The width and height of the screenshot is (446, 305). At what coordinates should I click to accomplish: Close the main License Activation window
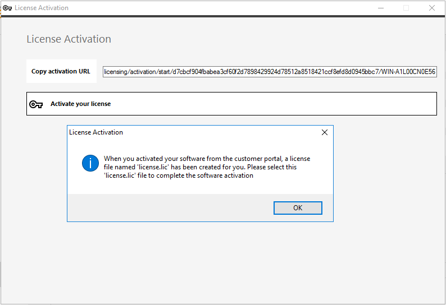tap(431, 8)
